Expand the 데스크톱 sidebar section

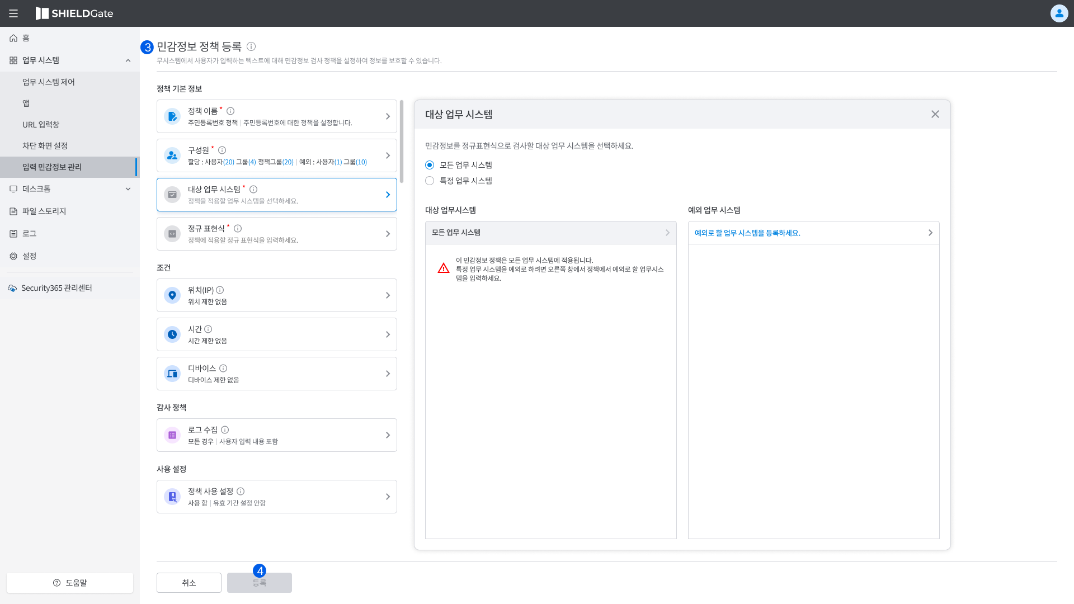[x=128, y=189]
